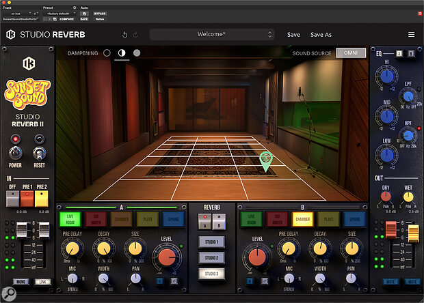The image size is (424, 303).
Task: Select CHAMBER in reverb A
Action: 122,219
